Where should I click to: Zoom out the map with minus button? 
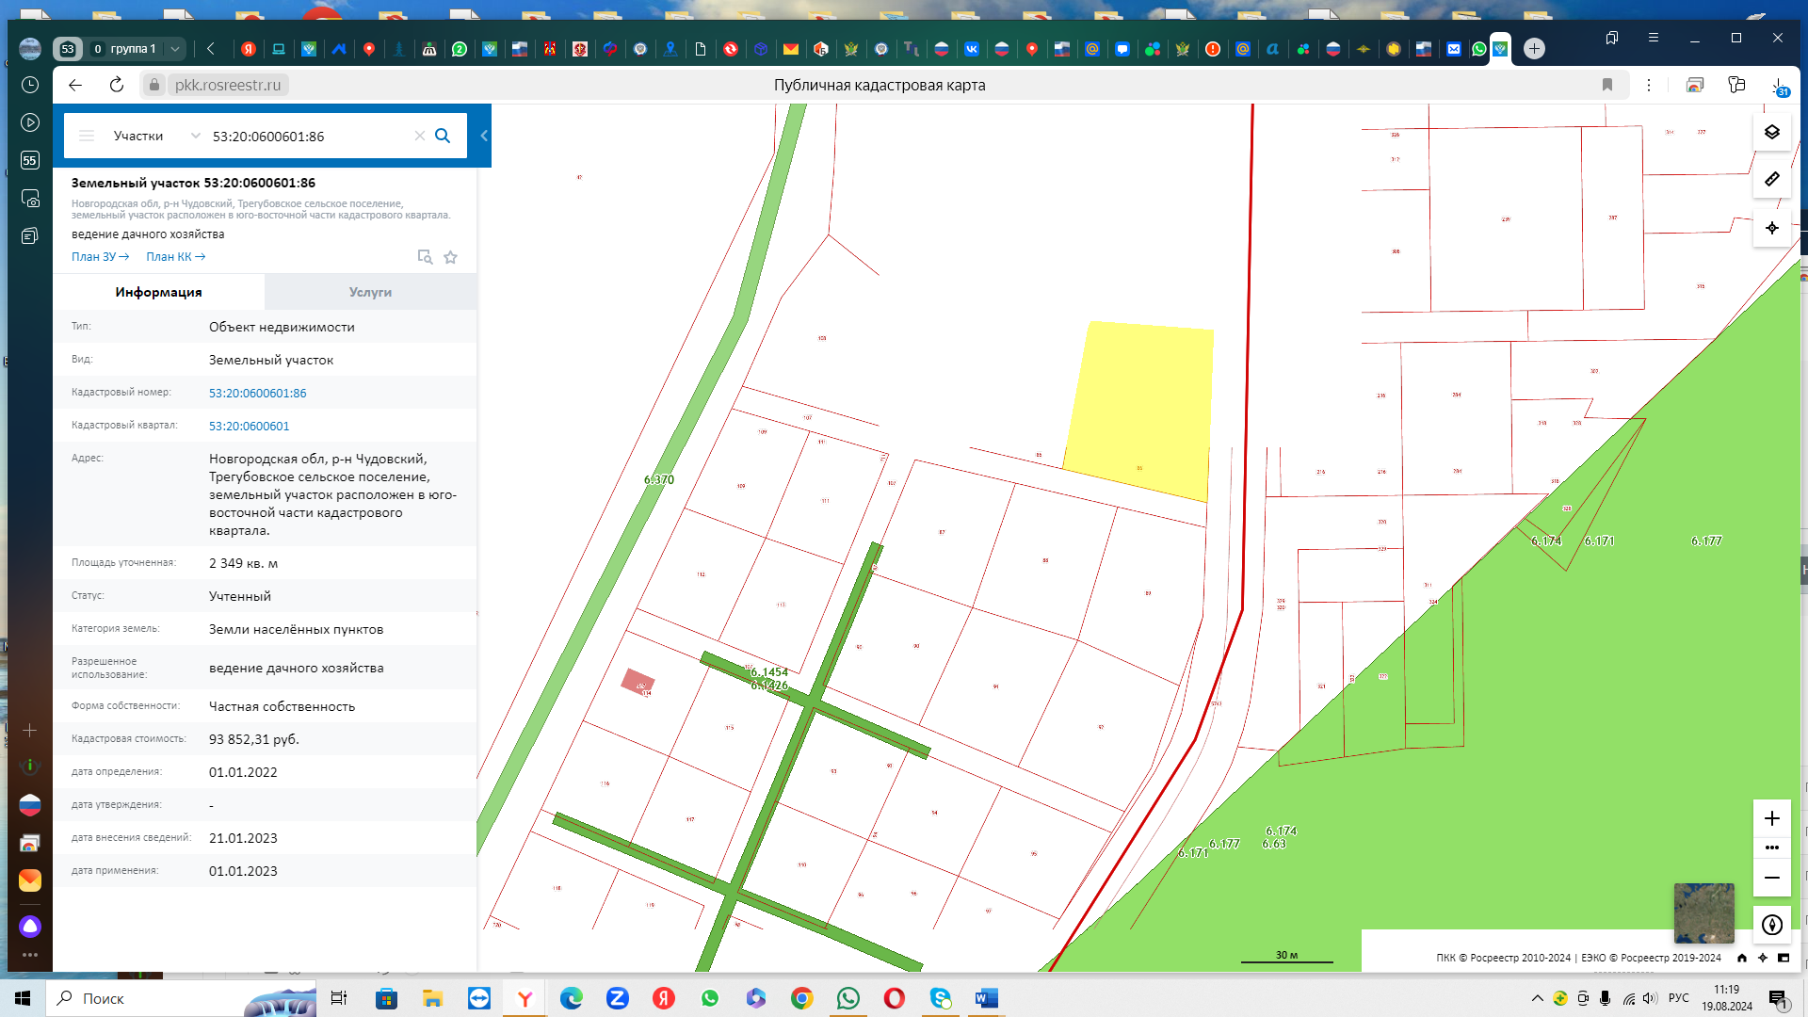coord(1771,878)
